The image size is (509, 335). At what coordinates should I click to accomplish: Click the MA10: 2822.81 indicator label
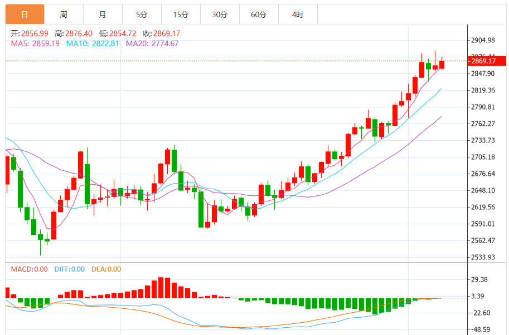click(x=93, y=43)
